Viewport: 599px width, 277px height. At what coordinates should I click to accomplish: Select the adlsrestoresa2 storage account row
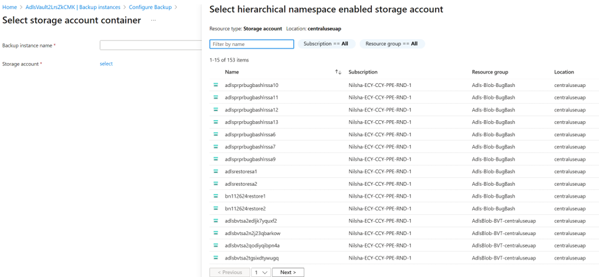[241, 184]
